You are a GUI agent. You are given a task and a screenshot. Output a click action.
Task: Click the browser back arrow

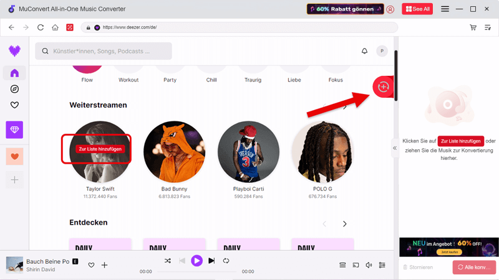point(11,27)
